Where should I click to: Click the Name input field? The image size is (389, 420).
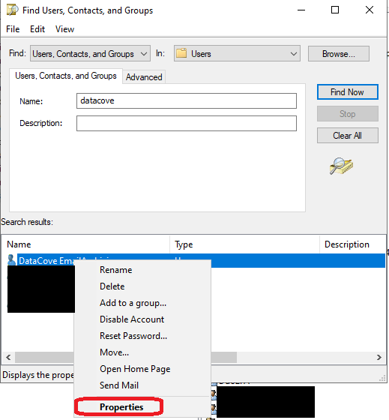click(x=187, y=101)
